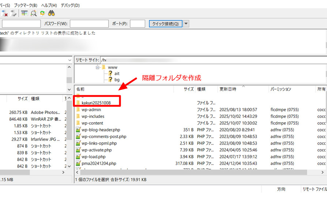Open remote file search binoculars icon
Viewport: 327px width, 208px height.
(51, 13)
